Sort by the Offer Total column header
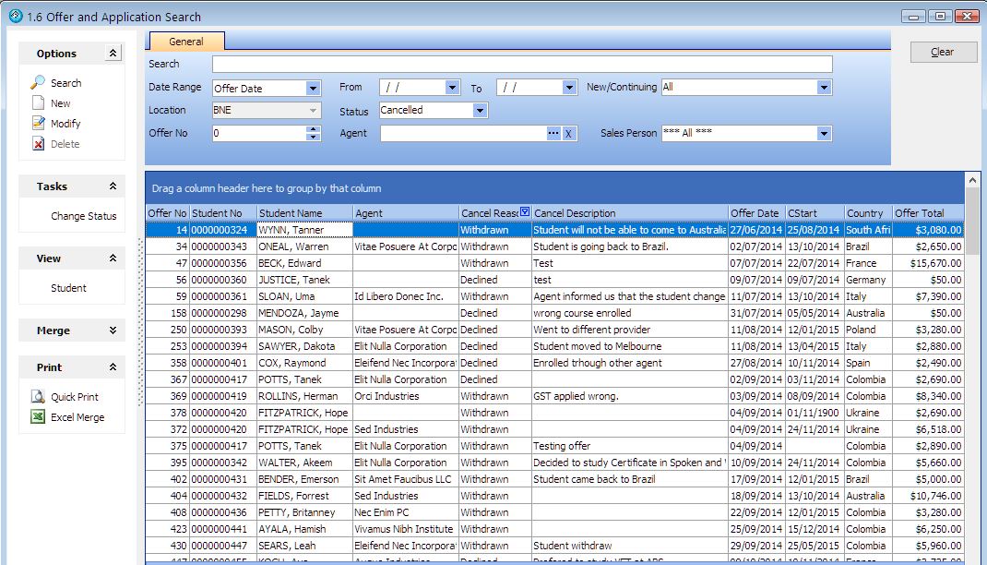This screenshot has height=565, width=987. tap(927, 213)
